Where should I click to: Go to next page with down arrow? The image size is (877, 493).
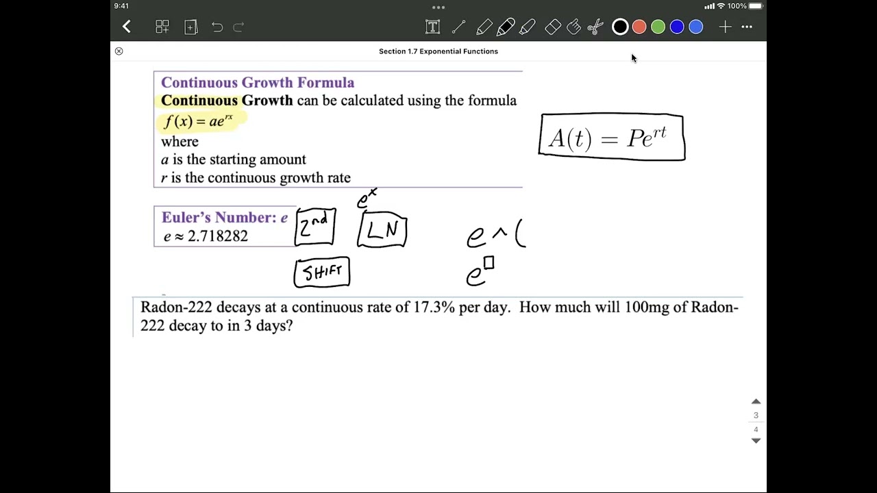[x=756, y=441]
